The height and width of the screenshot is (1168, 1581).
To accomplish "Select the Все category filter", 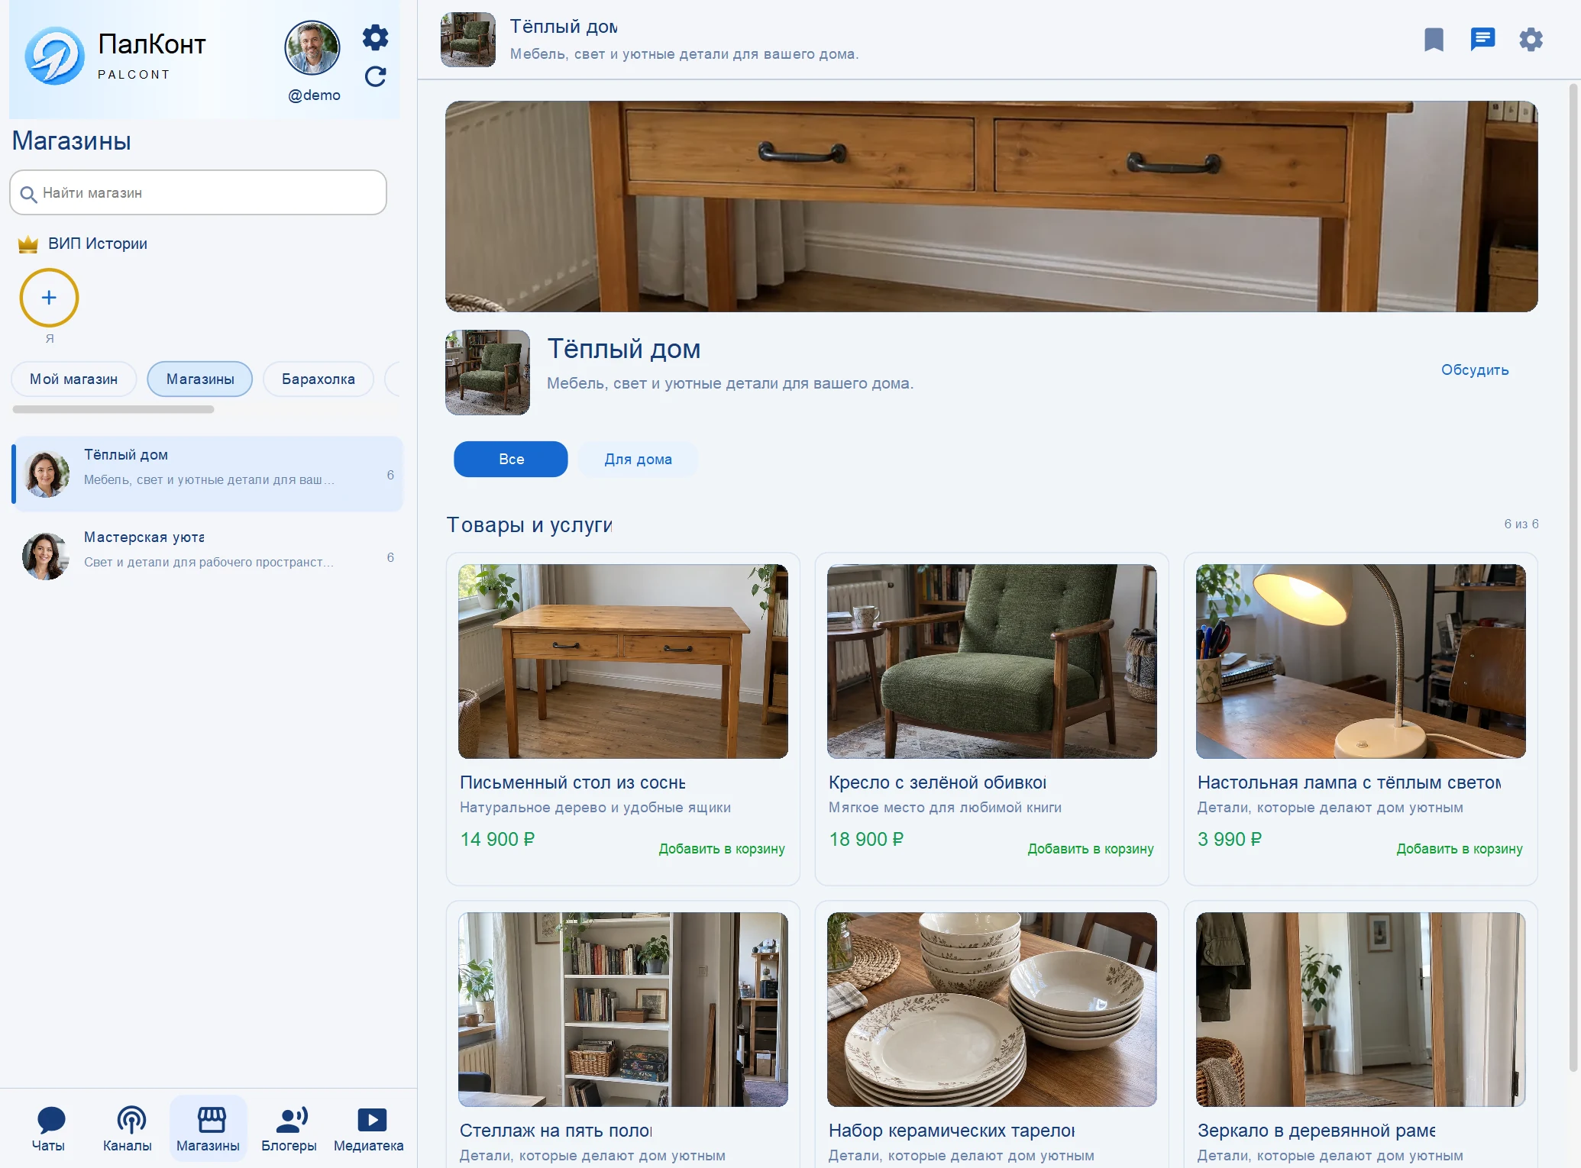I will pyautogui.click(x=511, y=459).
